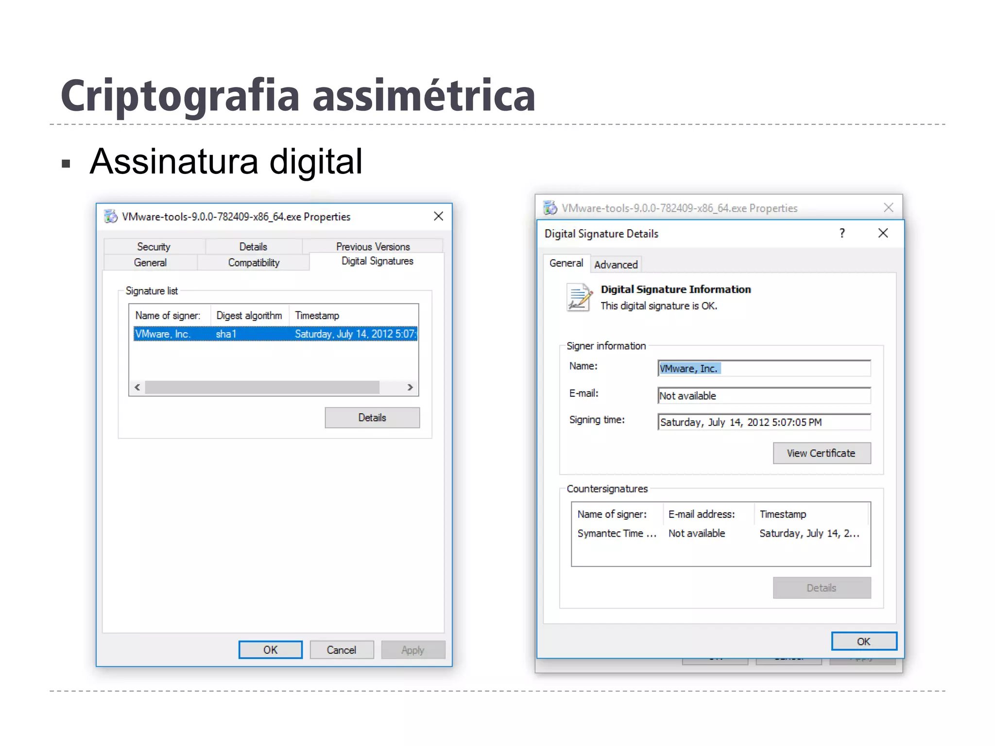The width and height of the screenshot is (995, 746).
Task: Click the Digest algorithm column header
Action: point(249,316)
